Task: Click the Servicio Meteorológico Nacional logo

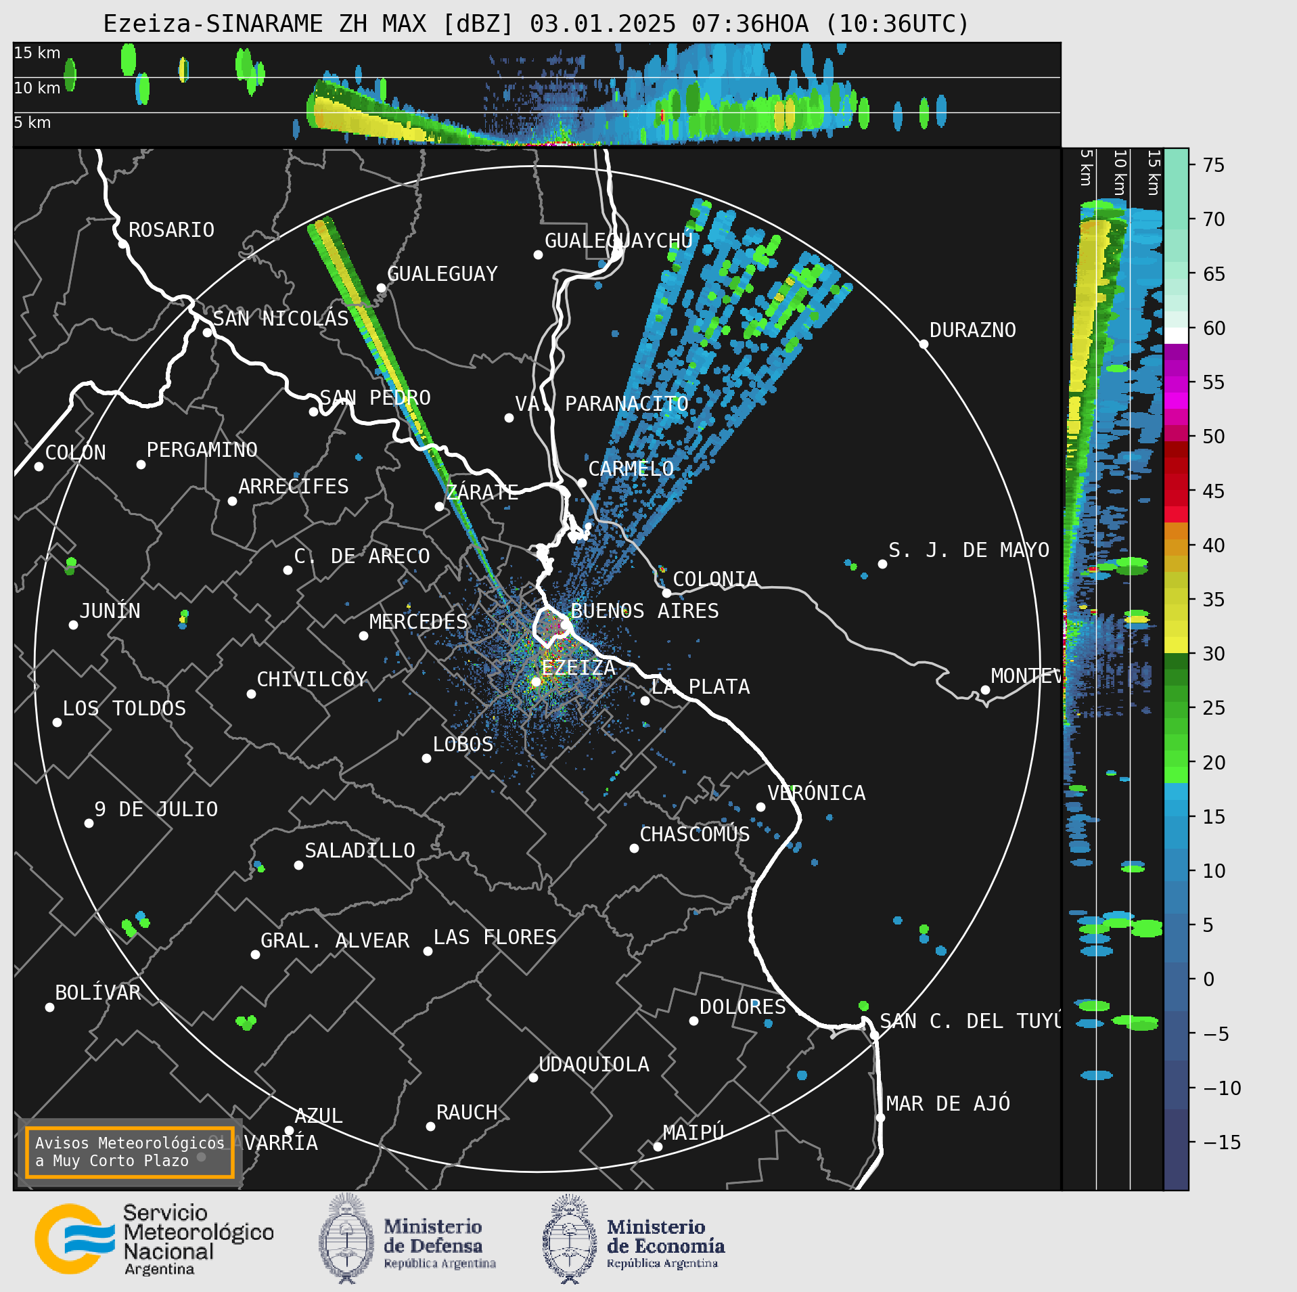Action: [154, 1239]
